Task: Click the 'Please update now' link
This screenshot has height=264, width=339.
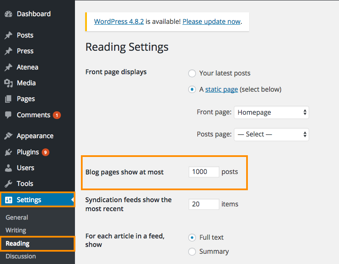Action: pos(211,21)
